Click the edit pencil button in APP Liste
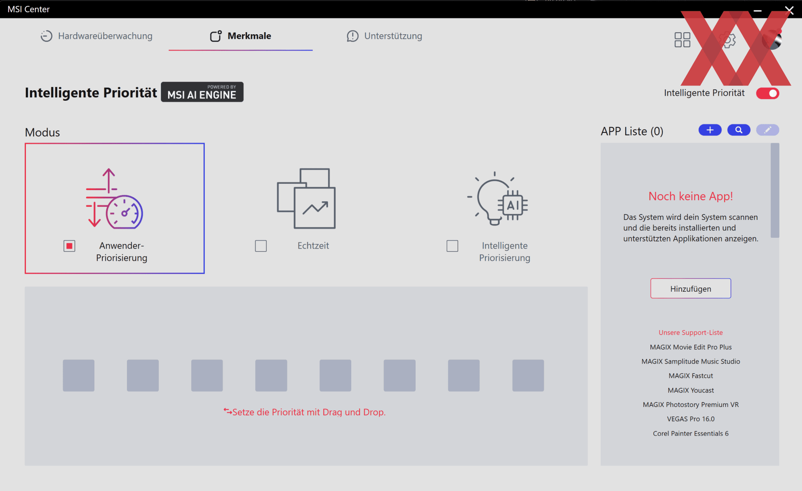The image size is (802, 491). point(767,130)
